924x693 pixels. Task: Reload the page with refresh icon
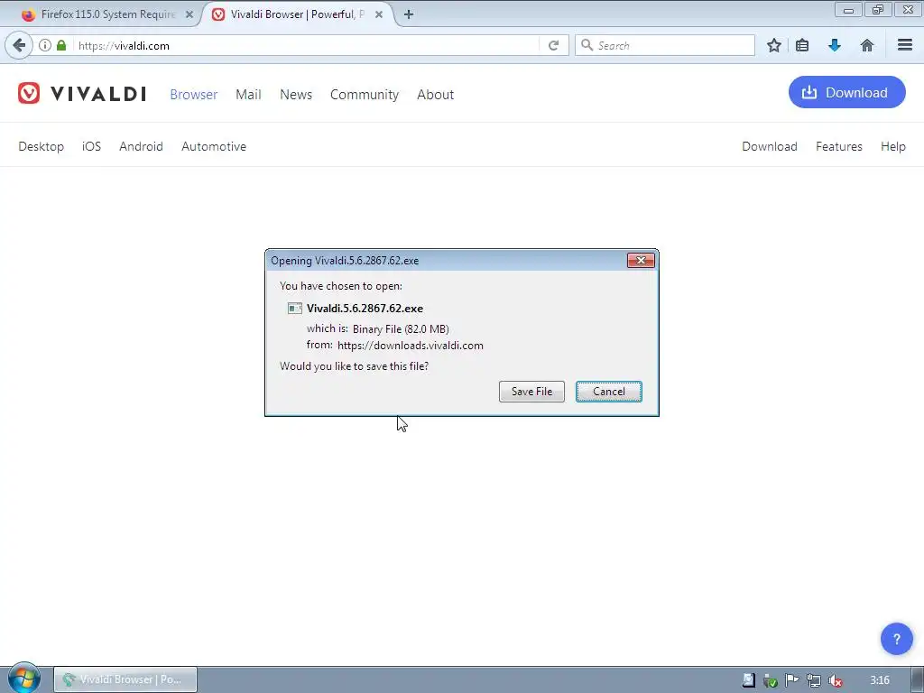(553, 45)
